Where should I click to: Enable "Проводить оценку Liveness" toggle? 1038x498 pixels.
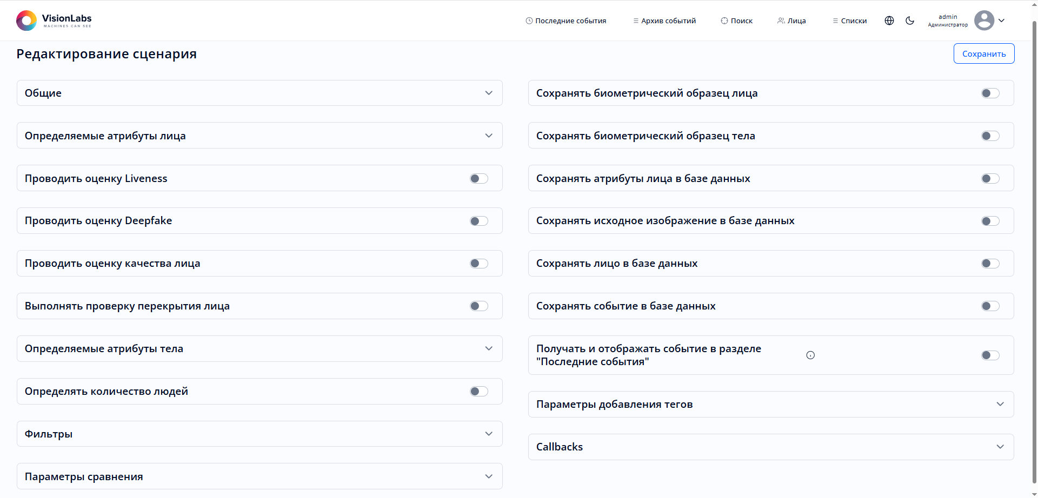tap(478, 179)
